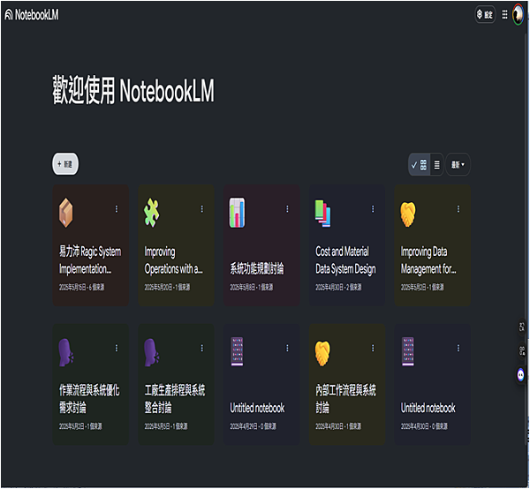
Task: Open Untitled notebook title with 4月29日 · 0 個來源
Action: coord(257,408)
